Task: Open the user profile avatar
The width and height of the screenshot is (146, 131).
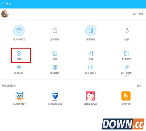Action: [5, 14]
